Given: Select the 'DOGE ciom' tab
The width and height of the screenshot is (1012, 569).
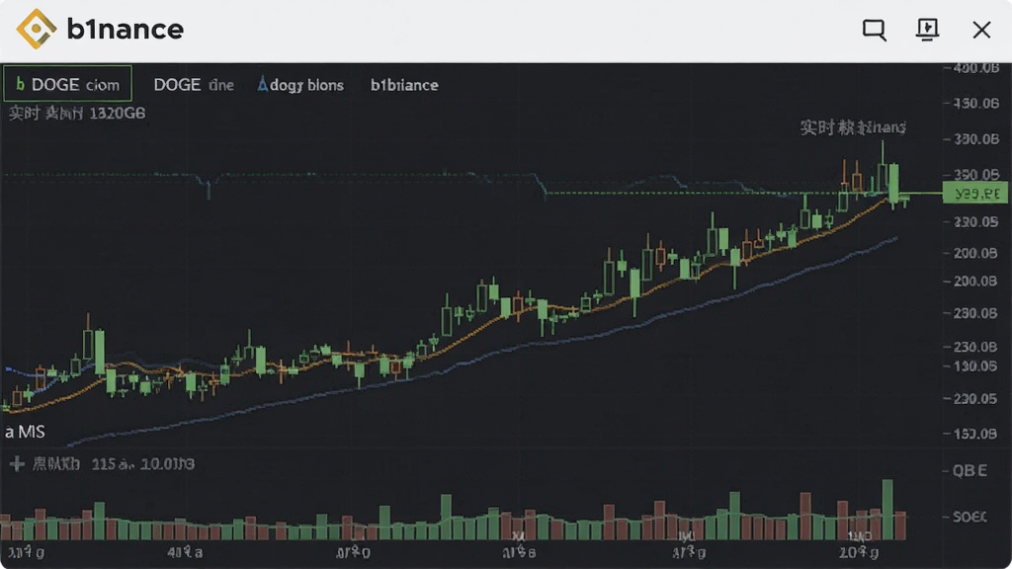Looking at the screenshot, I should point(68,84).
